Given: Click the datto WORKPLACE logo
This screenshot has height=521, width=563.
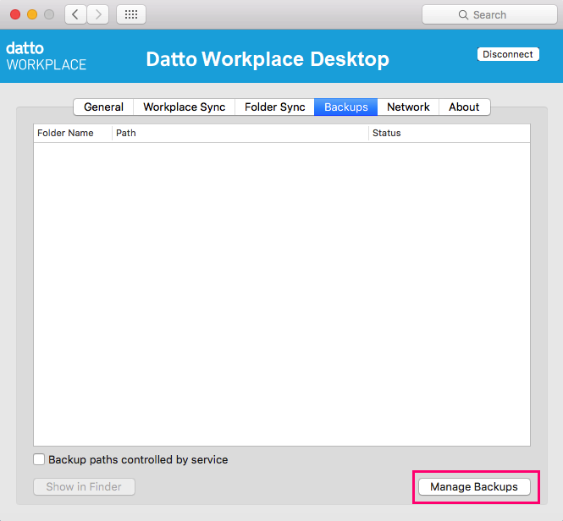Looking at the screenshot, I should tap(47, 56).
